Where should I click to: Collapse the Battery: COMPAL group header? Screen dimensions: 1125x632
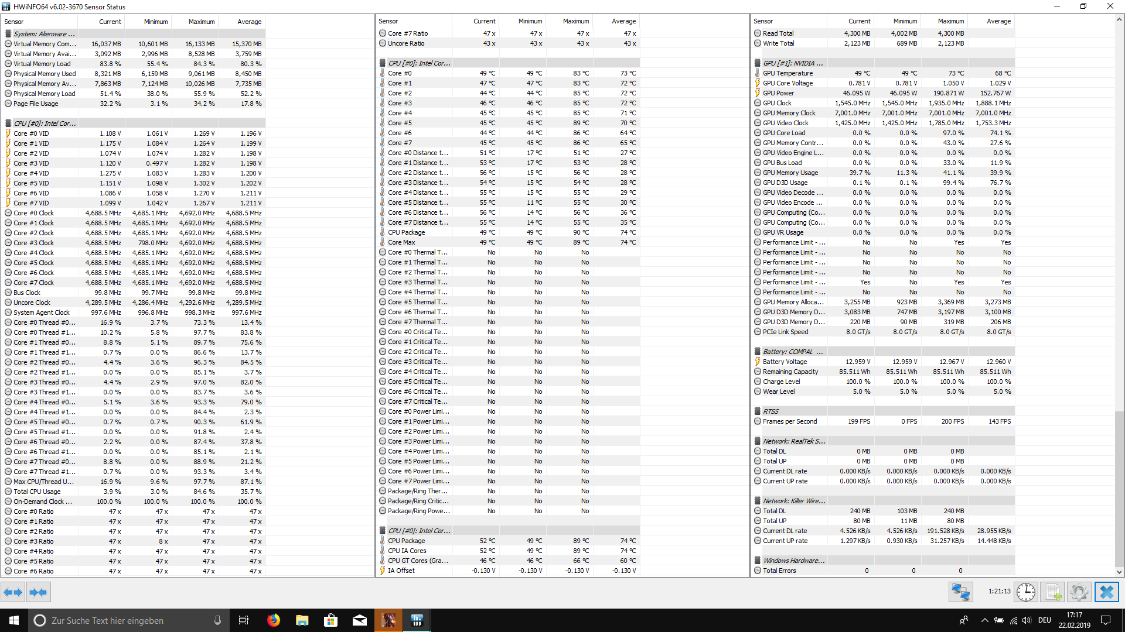pyautogui.click(x=792, y=352)
